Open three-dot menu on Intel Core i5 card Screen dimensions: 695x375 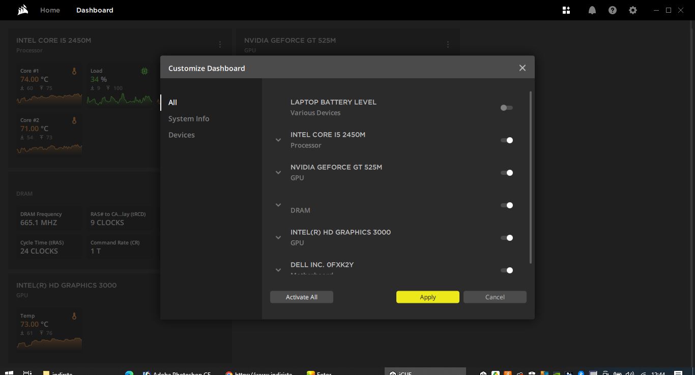(220, 45)
